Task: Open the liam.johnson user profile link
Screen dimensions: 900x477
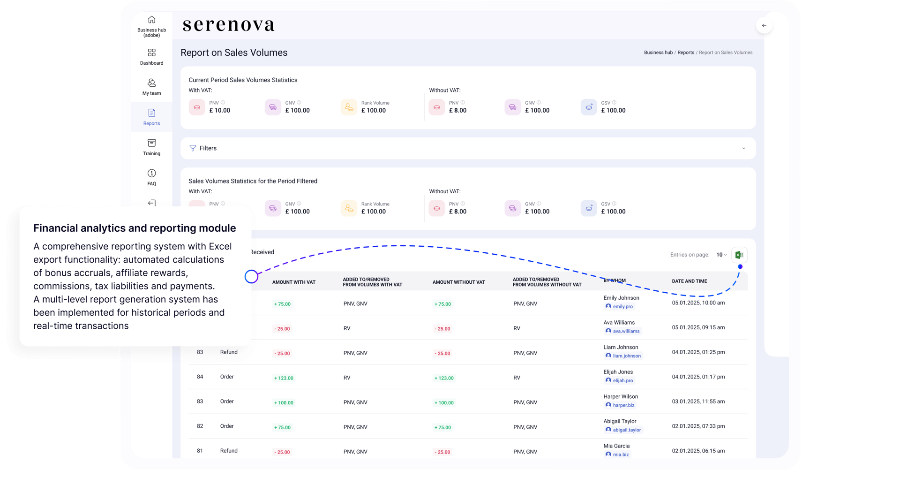Action: pos(623,356)
